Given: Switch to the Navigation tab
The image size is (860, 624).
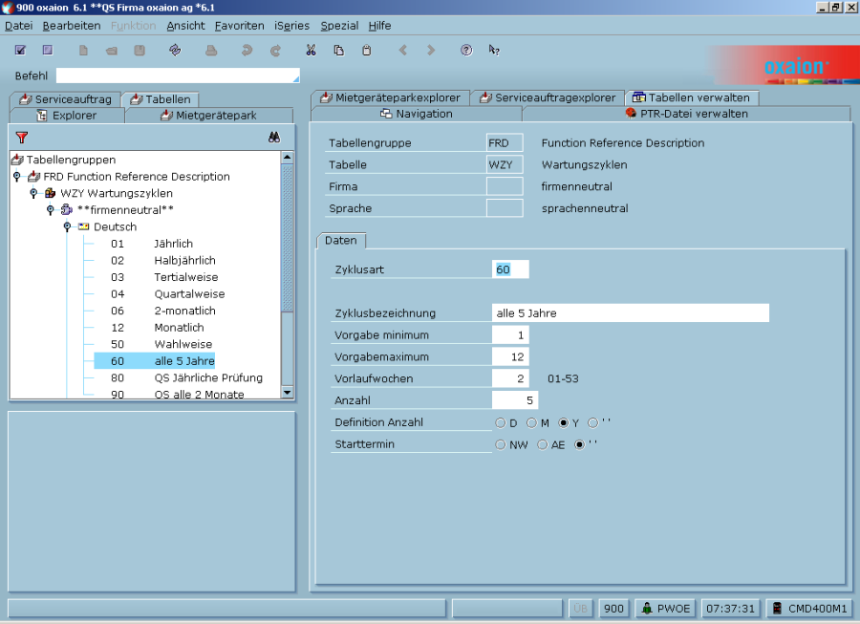Looking at the screenshot, I should pyautogui.click(x=417, y=114).
